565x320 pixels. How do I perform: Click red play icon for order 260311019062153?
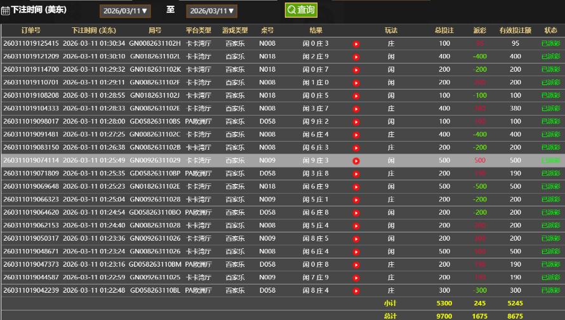coord(356,225)
